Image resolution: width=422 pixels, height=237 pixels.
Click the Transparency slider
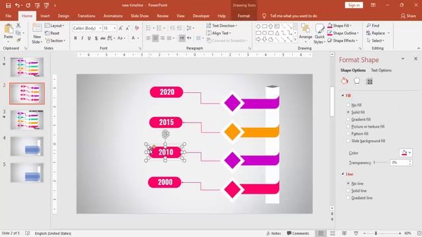coord(380,163)
